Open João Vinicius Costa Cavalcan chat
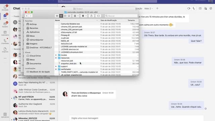This screenshot has width=215, height=121. point(34,91)
